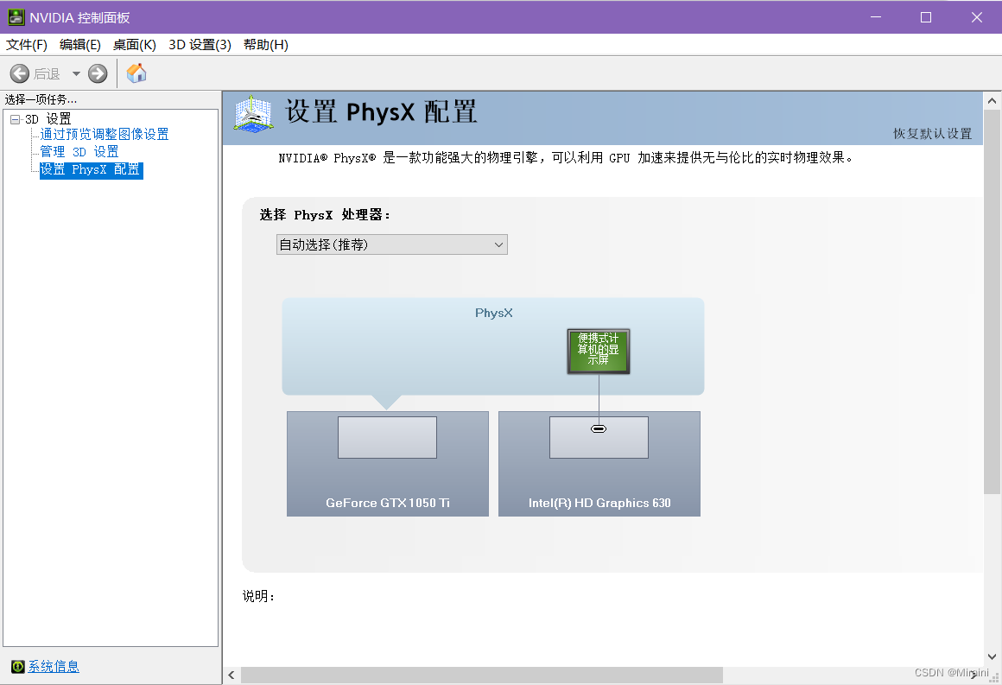Click the NVIDIA app icon in title bar
This screenshot has height=685, width=1002.
pyautogui.click(x=16, y=17)
